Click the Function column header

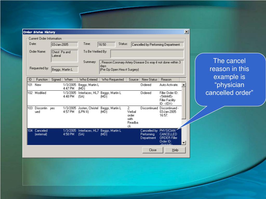[x=42, y=80]
